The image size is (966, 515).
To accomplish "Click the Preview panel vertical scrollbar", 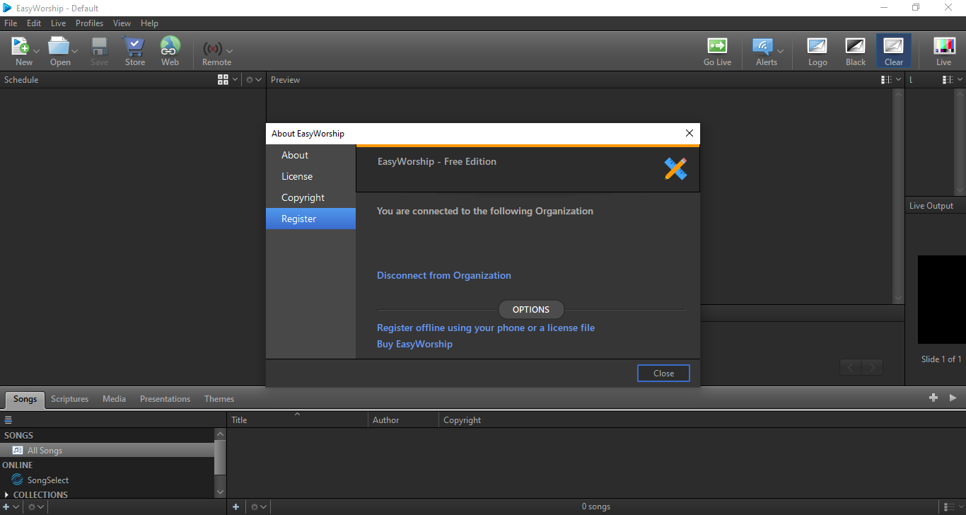I will (898, 196).
